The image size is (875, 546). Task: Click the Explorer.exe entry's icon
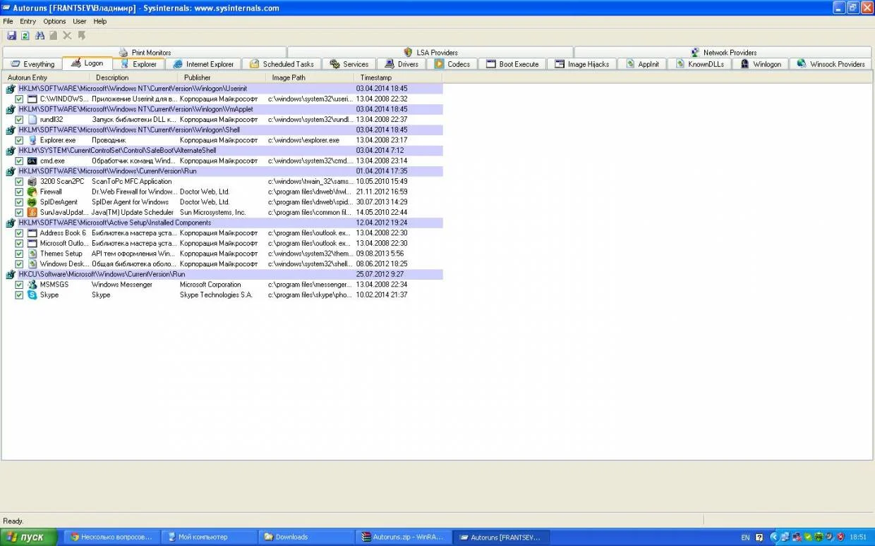coord(32,140)
